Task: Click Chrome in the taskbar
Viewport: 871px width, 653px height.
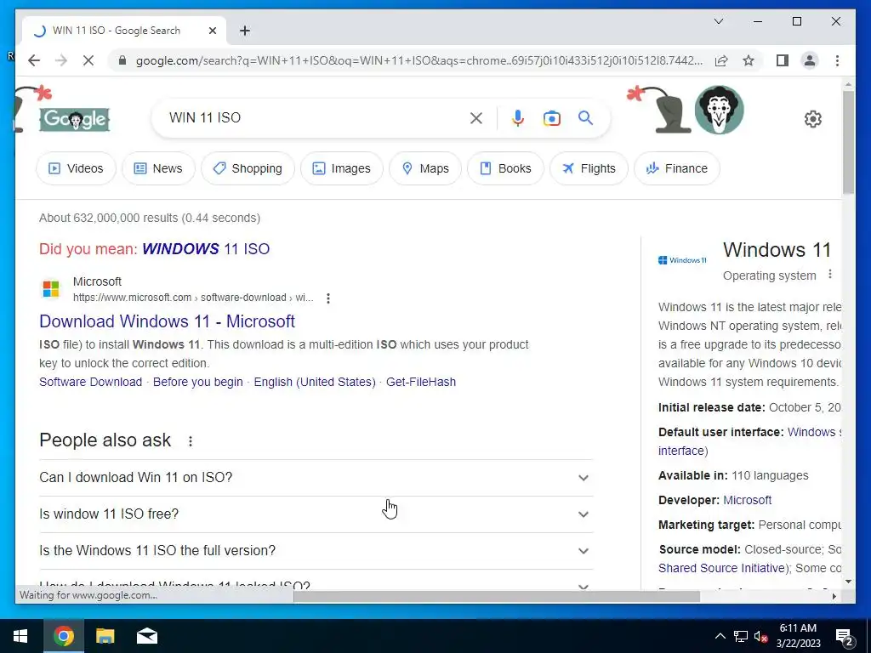Action: click(63, 636)
